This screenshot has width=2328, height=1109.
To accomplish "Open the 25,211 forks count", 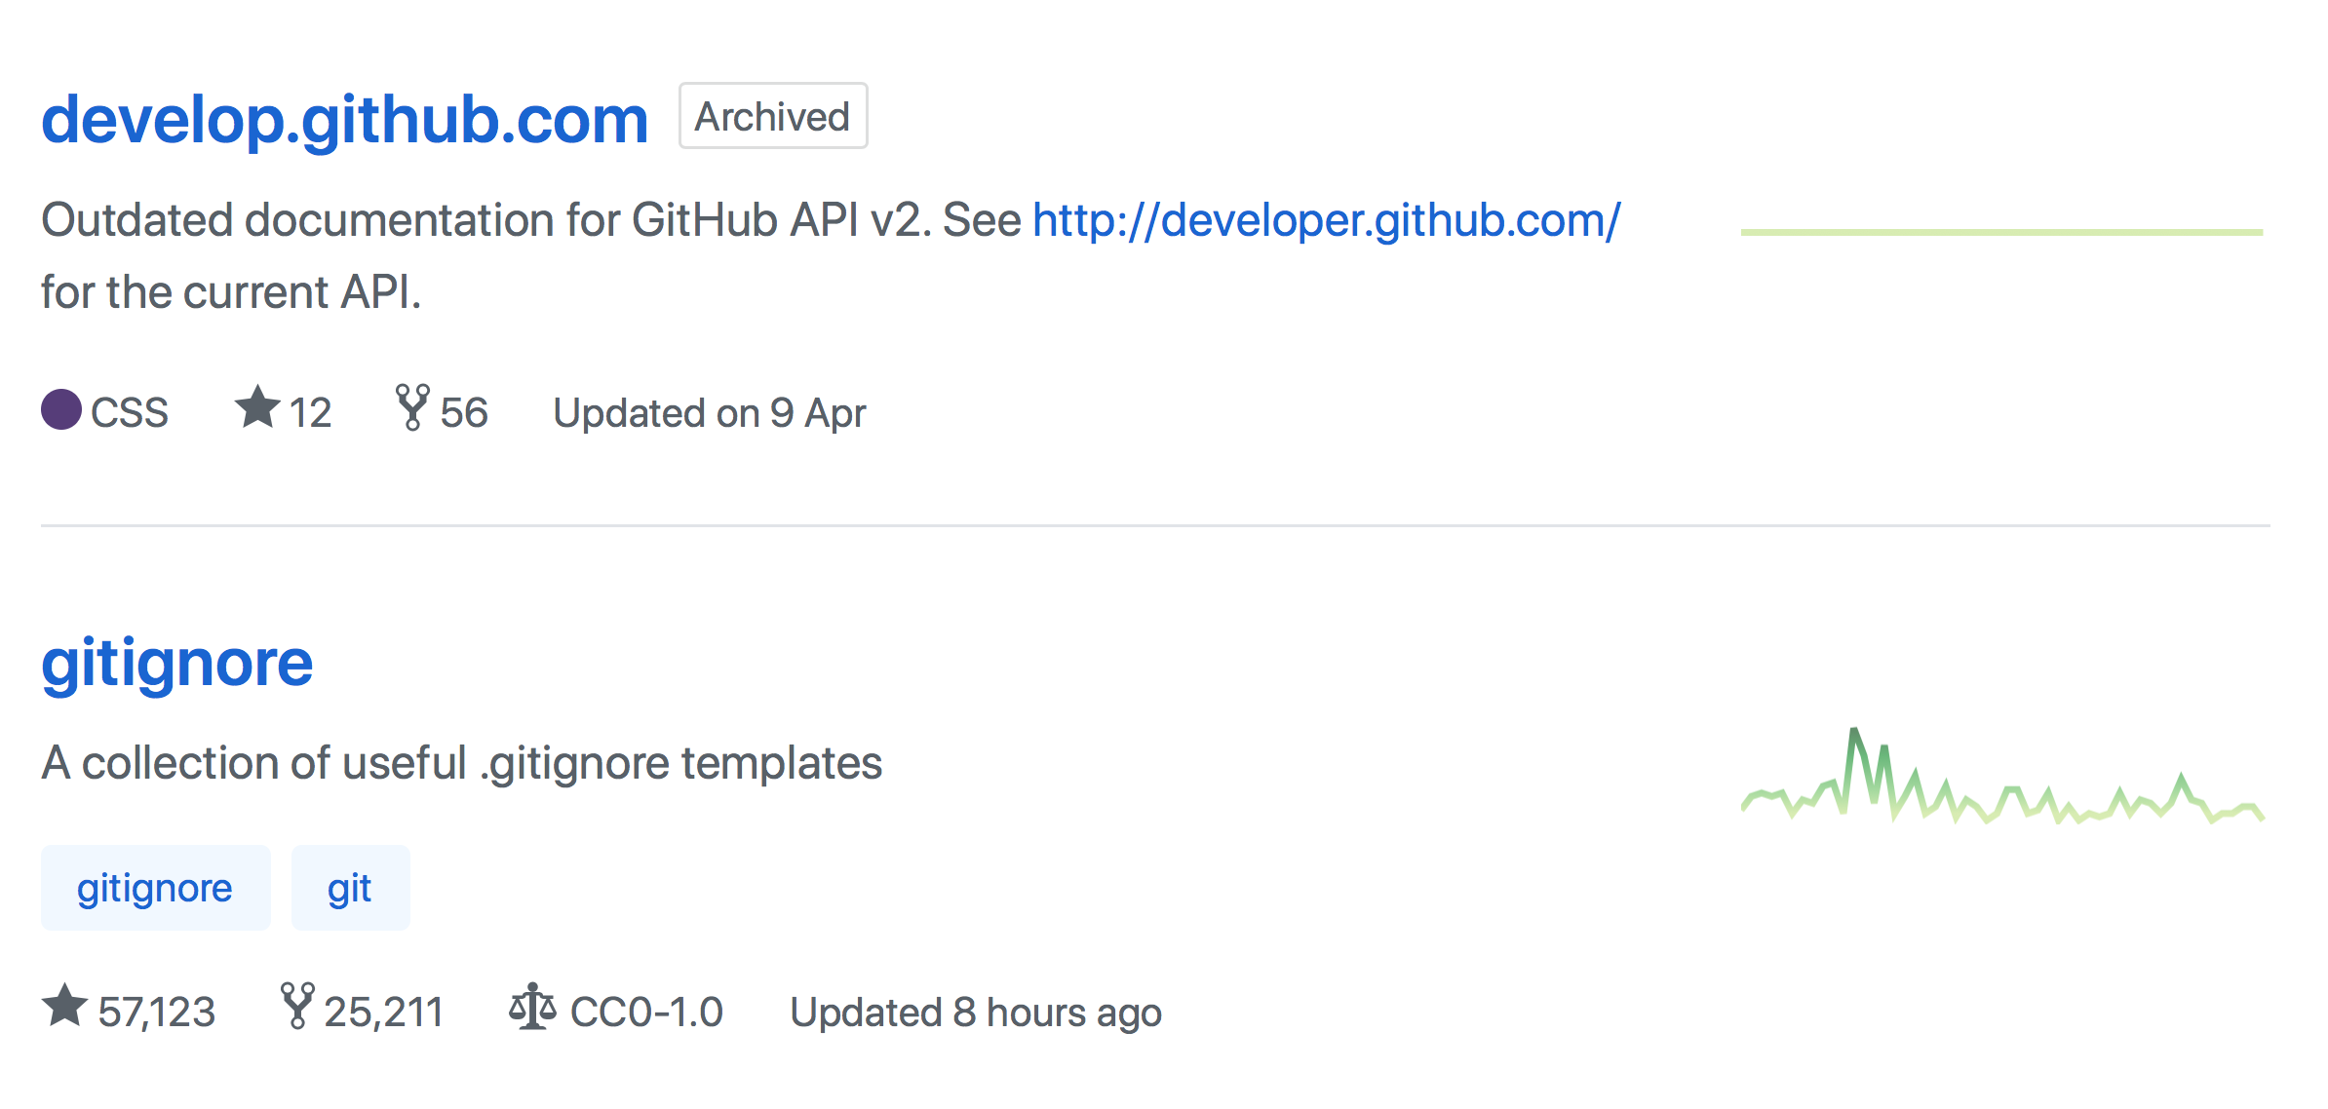I will coord(384,1013).
